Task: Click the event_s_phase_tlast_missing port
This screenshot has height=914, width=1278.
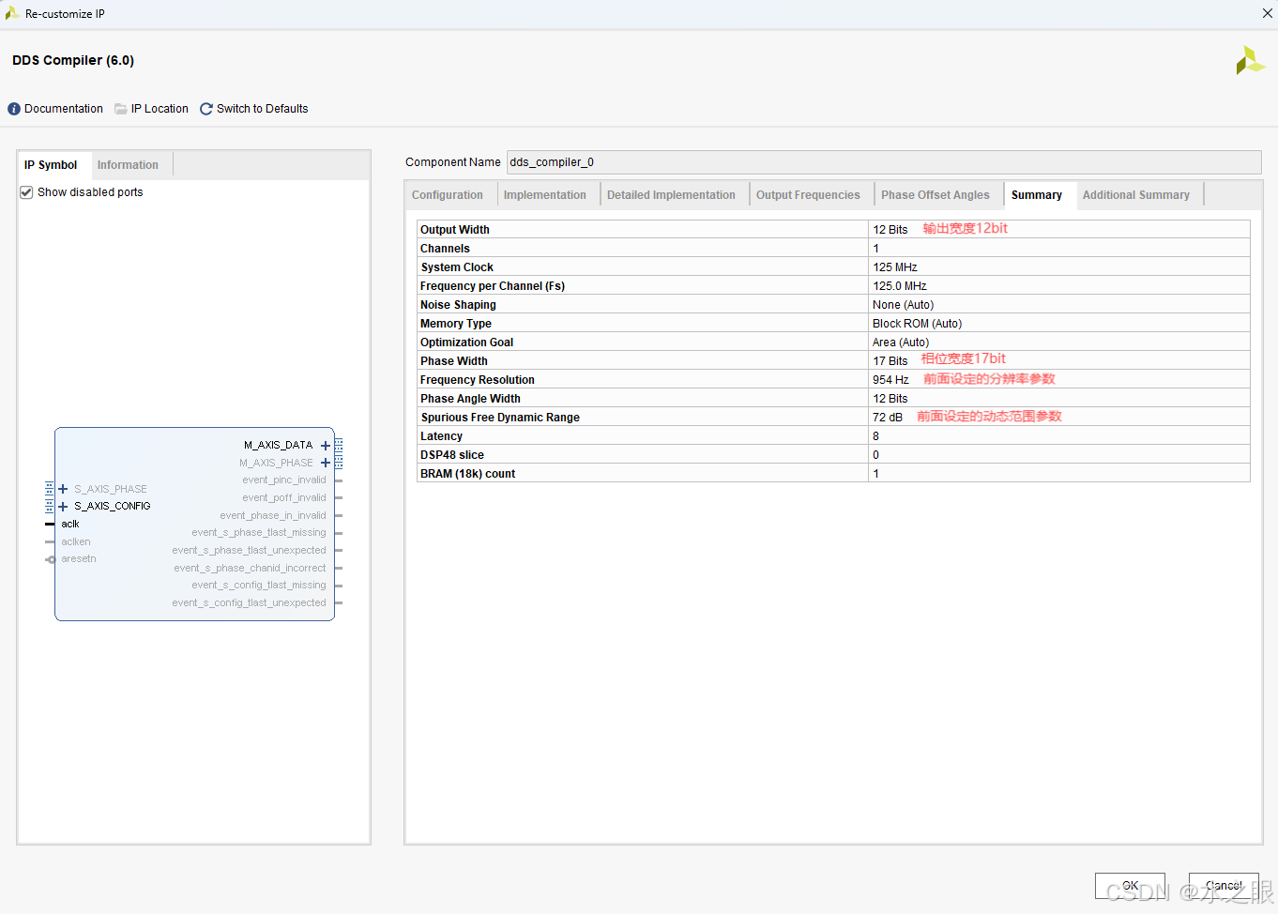Action: click(259, 533)
